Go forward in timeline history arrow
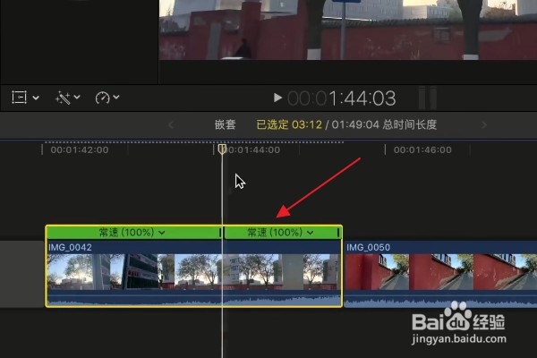The height and width of the screenshot is (358, 537). (x=483, y=124)
